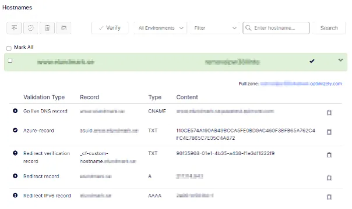Collapse the green hostname row chevron
This screenshot has width=352, height=209.
tap(340, 60)
